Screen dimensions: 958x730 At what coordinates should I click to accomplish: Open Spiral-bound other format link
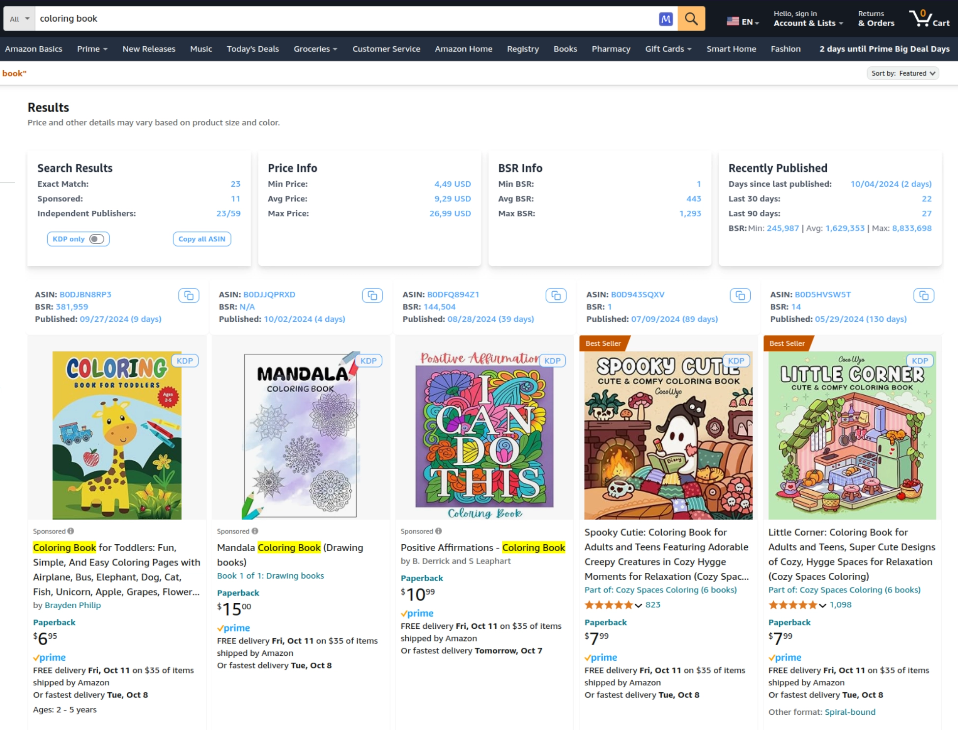pos(850,712)
